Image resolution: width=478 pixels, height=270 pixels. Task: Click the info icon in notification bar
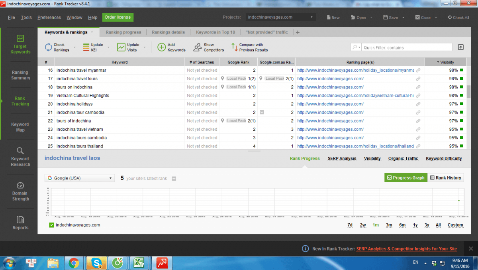pyautogui.click(x=305, y=248)
